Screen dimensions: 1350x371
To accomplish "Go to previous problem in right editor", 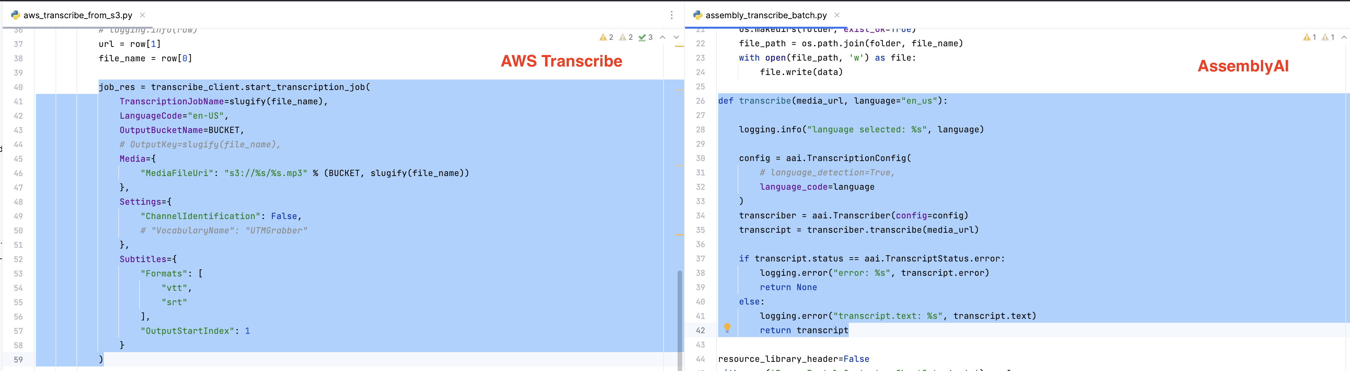I will coord(1344,37).
